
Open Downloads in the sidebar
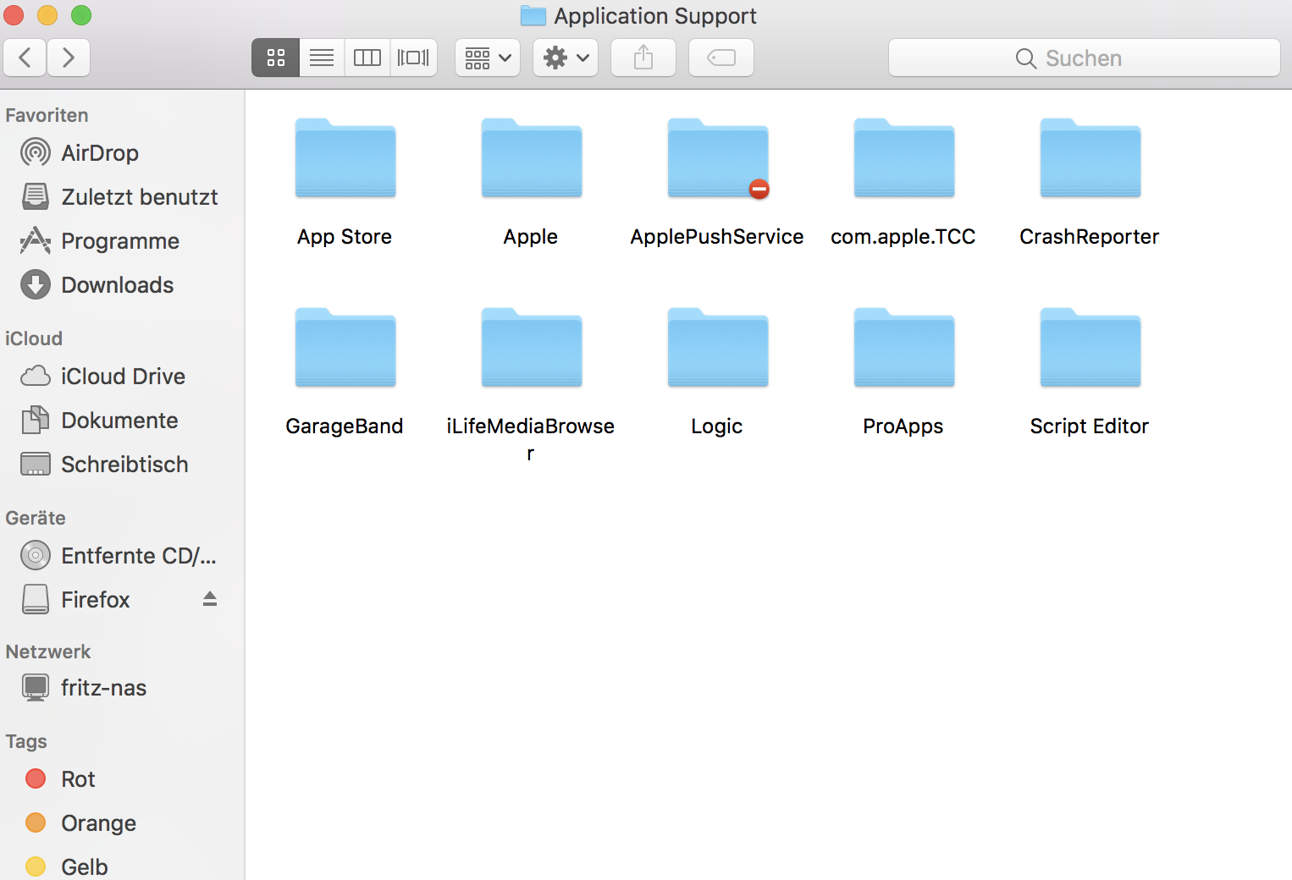tap(123, 285)
